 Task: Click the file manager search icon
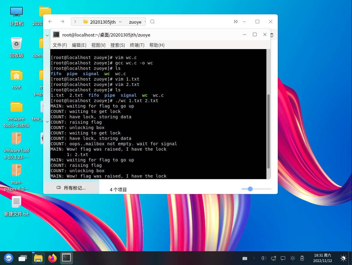(152, 22)
